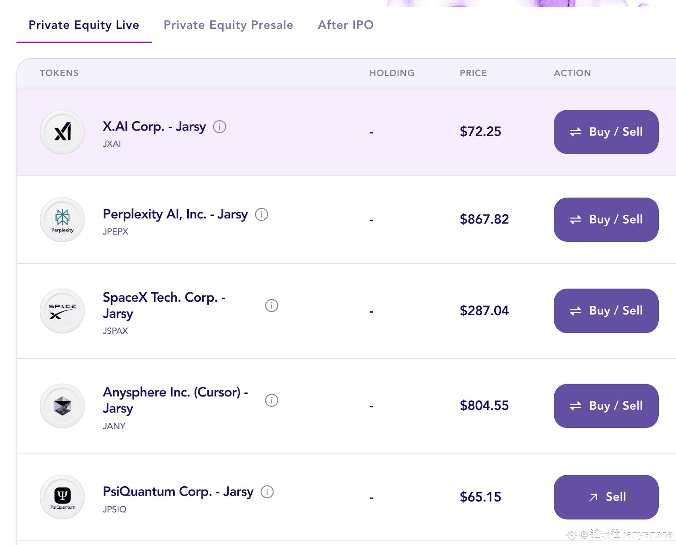Open the Perplexity AI, Inc. - Jarsy name
This screenshot has width=676, height=545.
click(175, 215)
